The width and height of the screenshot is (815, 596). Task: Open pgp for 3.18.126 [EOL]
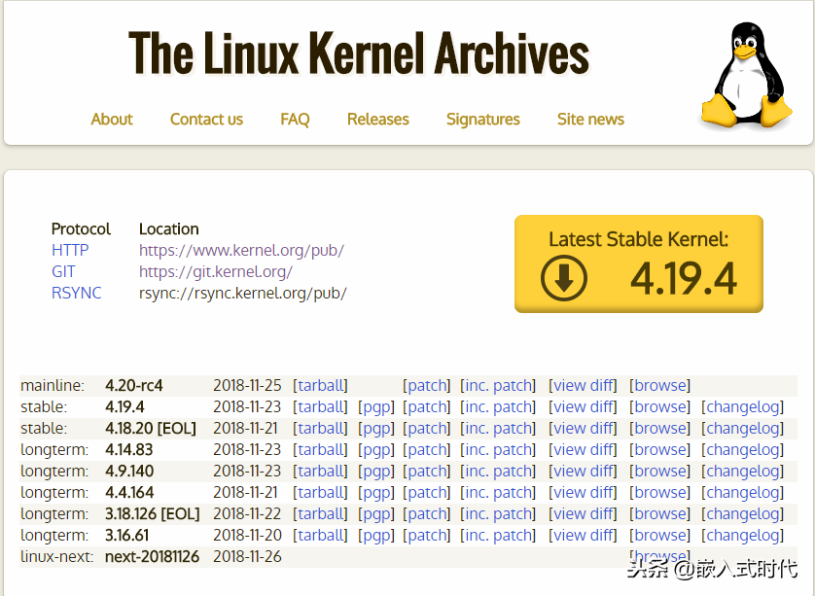pyautogui.click(x=376, y=514)
